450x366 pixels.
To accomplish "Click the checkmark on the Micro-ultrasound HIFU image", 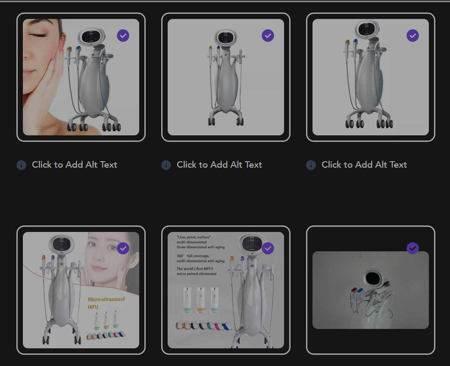I will (123, 248).
